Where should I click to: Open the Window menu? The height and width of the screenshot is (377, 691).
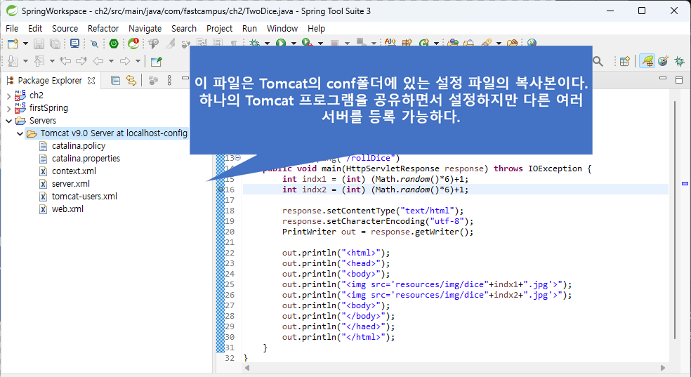point(282,29)
